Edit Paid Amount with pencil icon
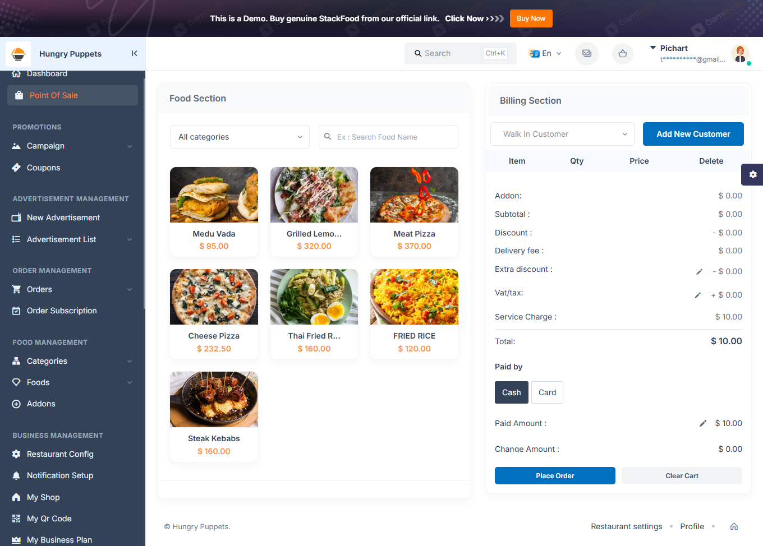The width and height of the screenshot is (763, 546). pyautogui.click(x=702, y=424)
